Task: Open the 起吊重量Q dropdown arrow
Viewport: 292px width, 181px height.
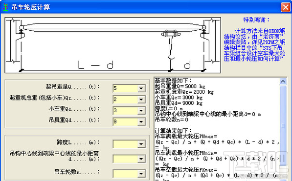Action: point(141,88)
